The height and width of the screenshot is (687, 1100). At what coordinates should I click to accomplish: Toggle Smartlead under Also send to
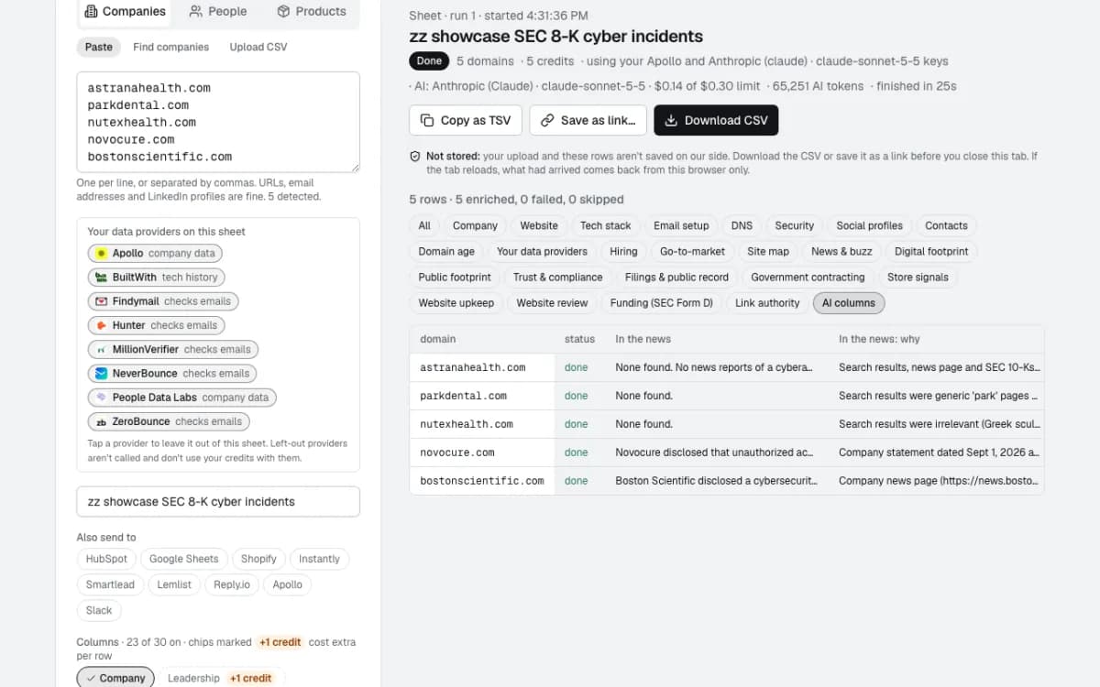click(110, 584)
